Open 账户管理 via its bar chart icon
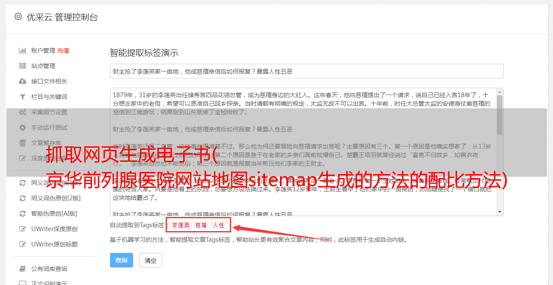Screen dimensions: 553x285 (23, 50)
